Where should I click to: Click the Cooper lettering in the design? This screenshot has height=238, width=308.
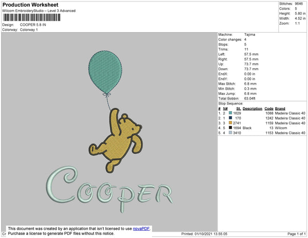point(109,189)
